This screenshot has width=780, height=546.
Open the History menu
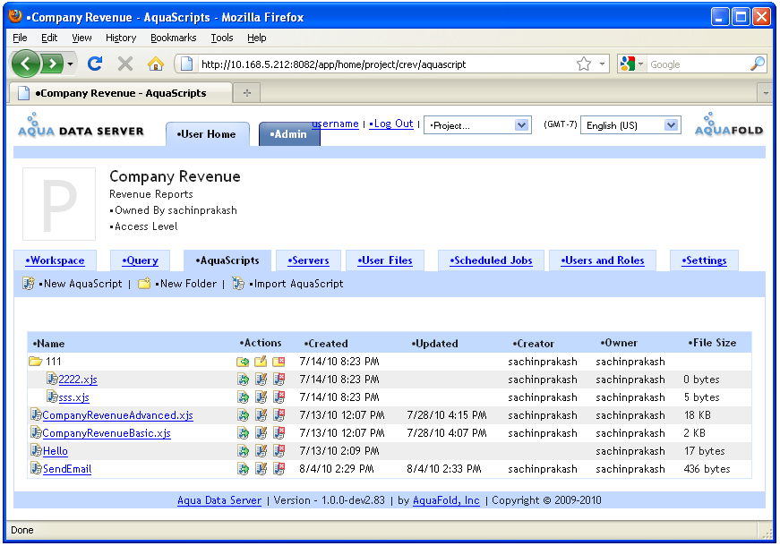(x=121, y=38)
